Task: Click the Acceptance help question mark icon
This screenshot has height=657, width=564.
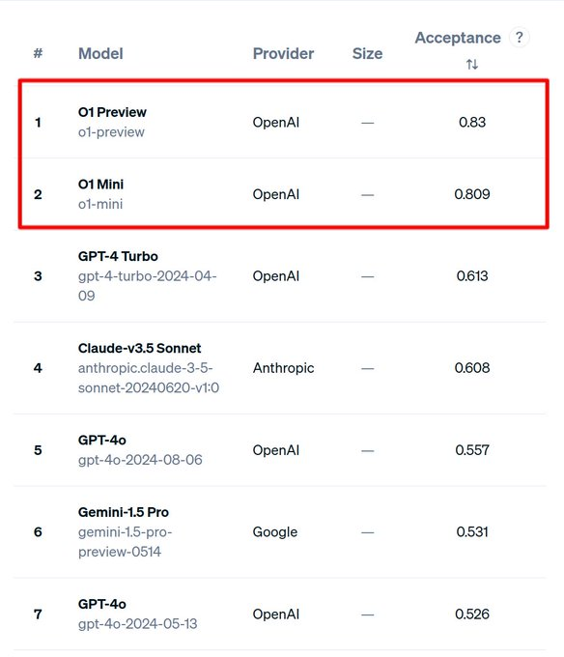Action: point(520,38)
